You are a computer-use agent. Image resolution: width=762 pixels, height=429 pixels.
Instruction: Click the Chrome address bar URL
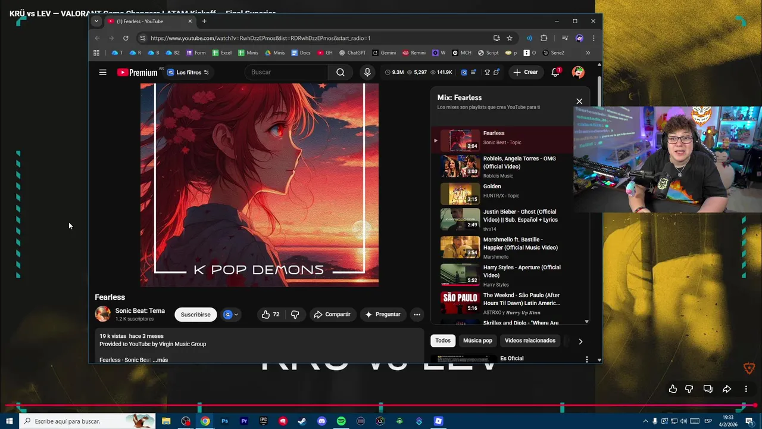point(261,38)
